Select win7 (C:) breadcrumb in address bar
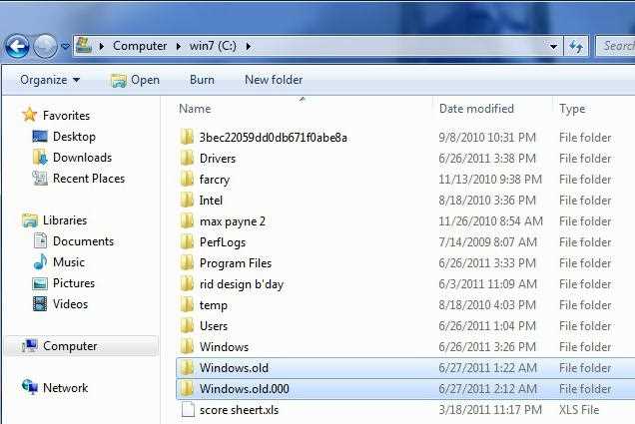 213,46
